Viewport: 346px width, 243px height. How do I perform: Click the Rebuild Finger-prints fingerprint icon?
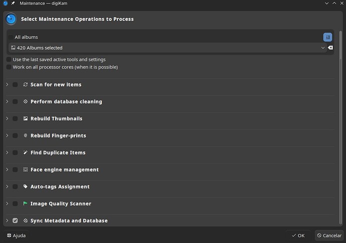point(26,135)
